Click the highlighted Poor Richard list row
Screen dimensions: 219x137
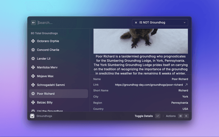pyautogui.click(x=58, y=94)
